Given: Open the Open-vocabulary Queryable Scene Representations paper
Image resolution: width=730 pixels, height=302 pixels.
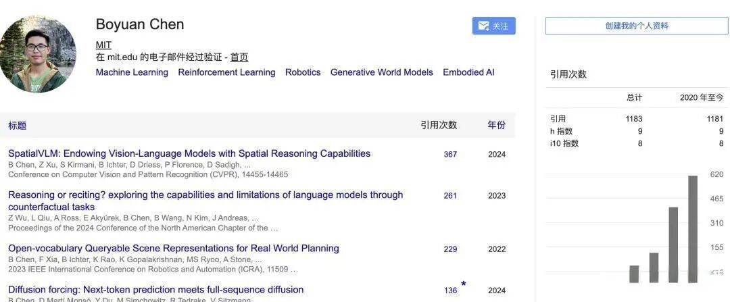Looking at the screenshot, I should pyautogui.click(x=174, y=249).
